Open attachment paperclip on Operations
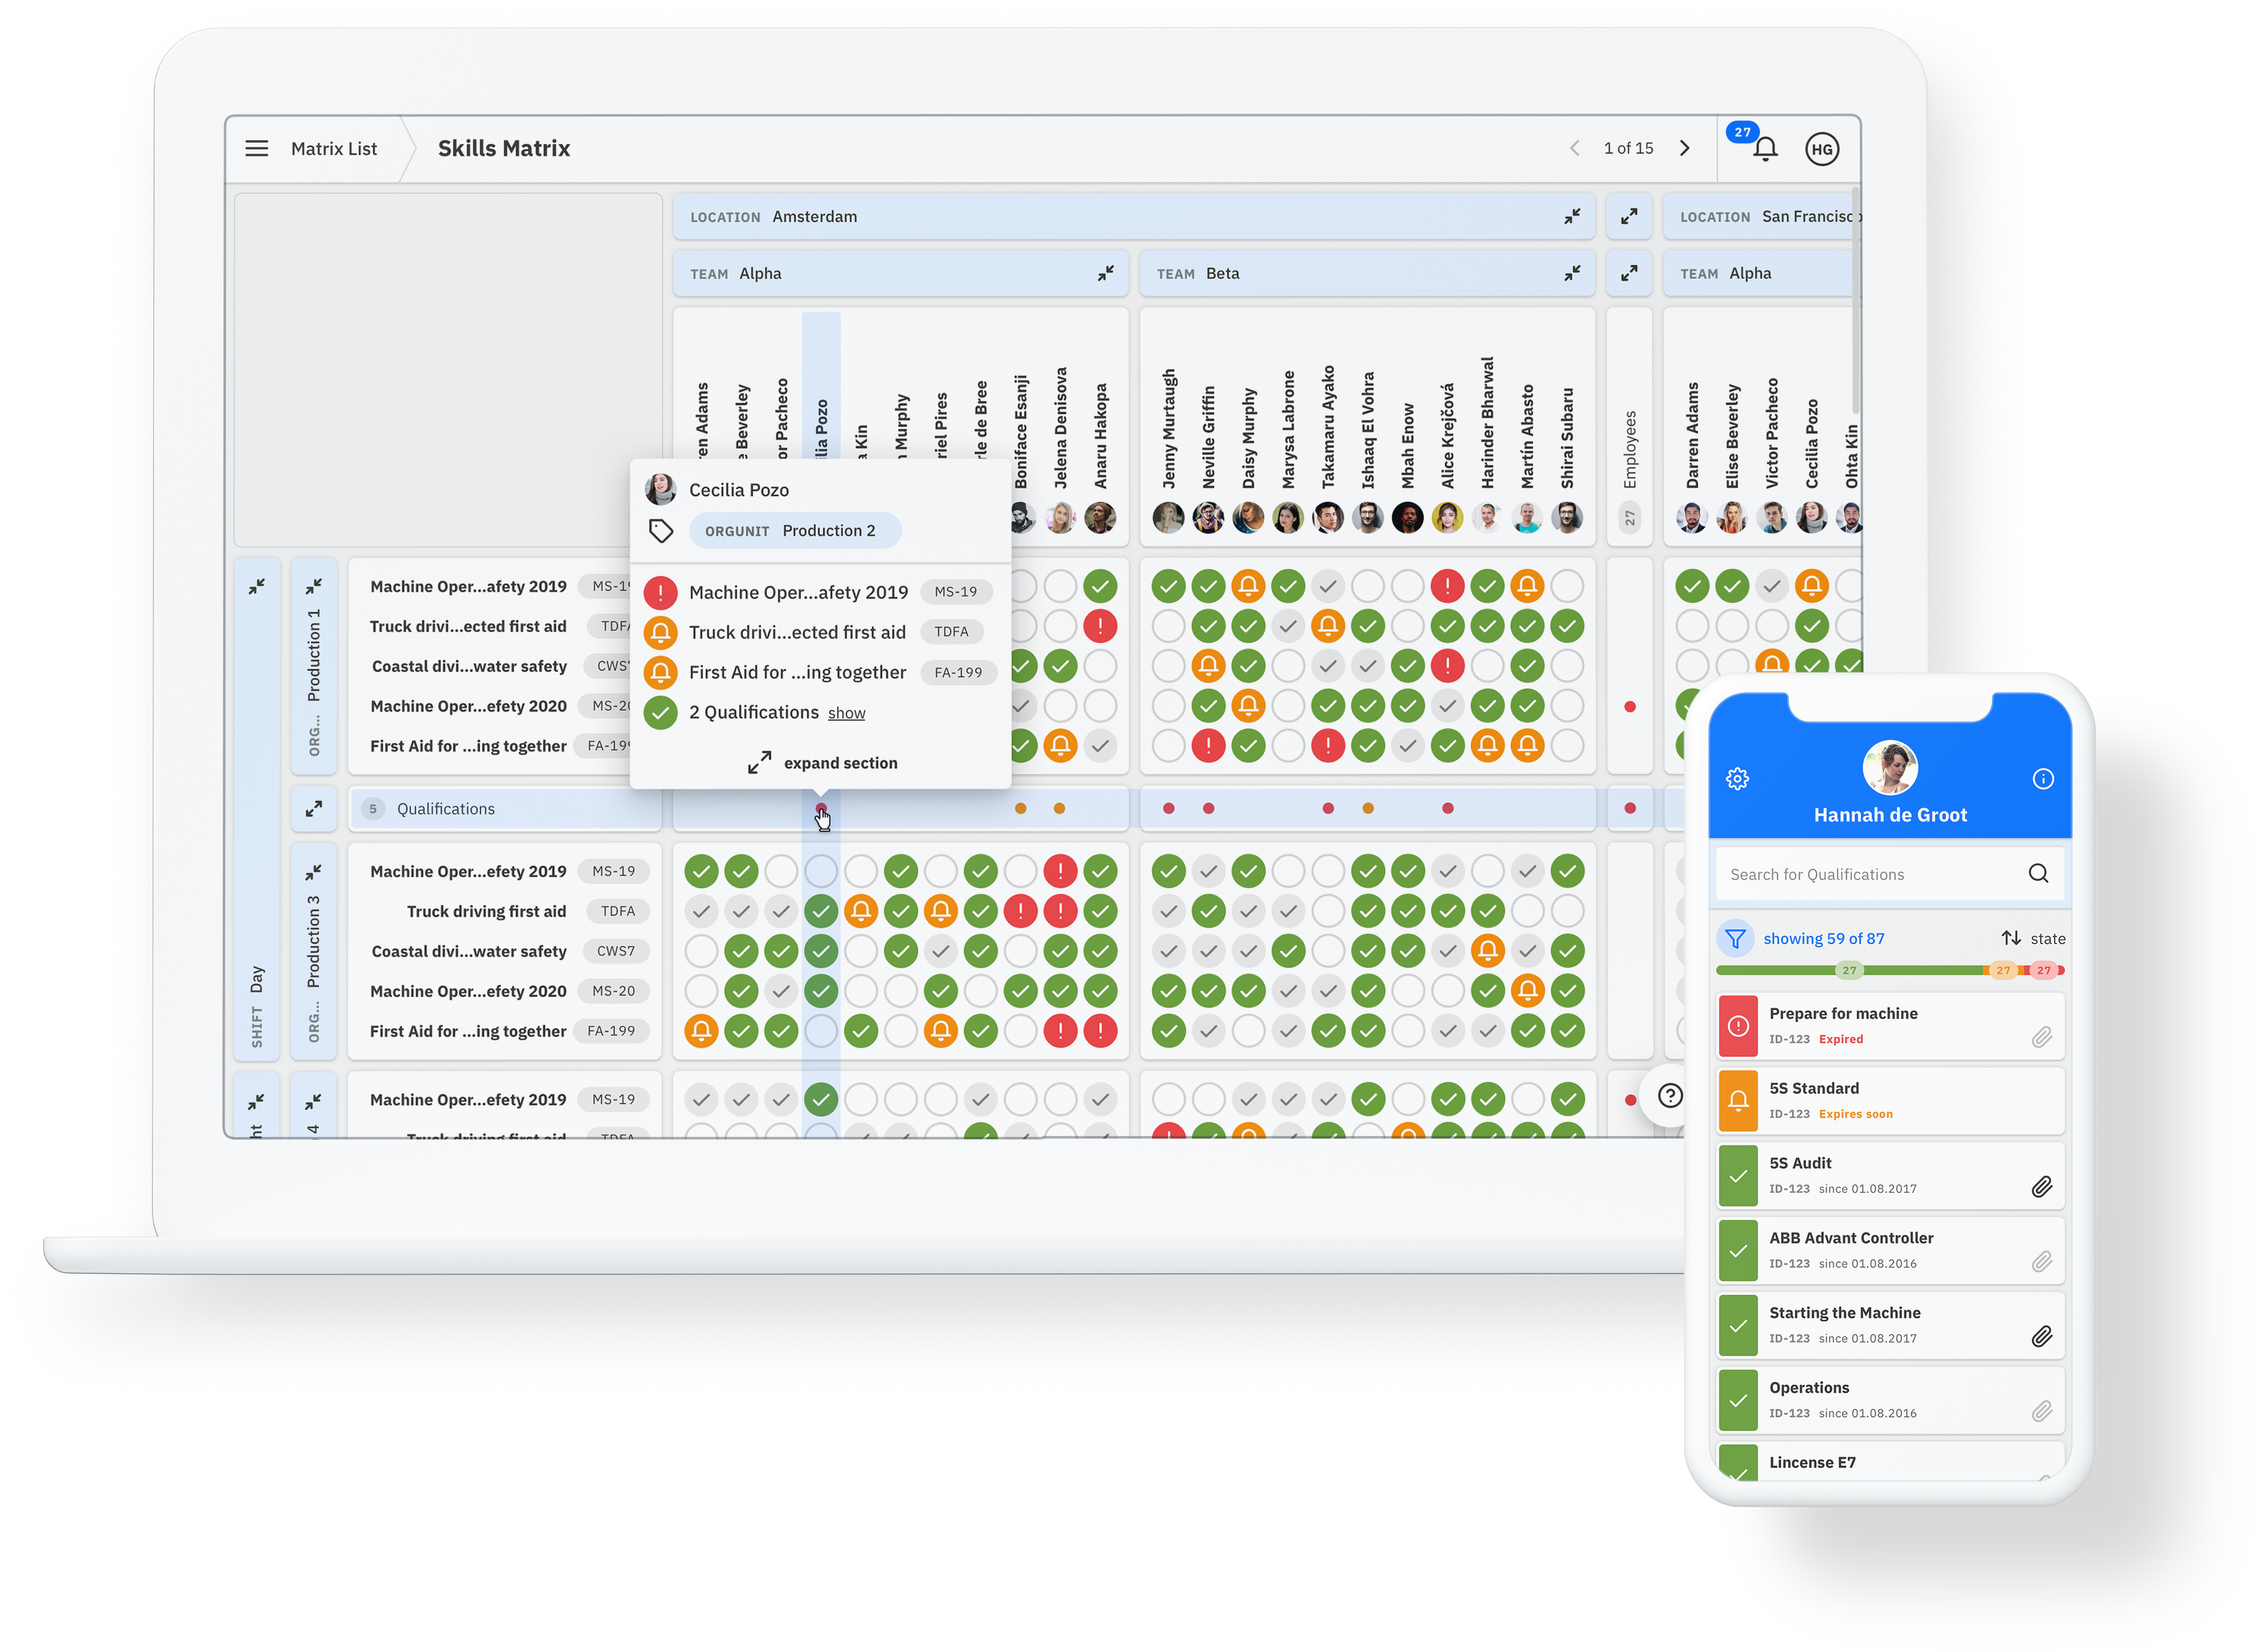The width and height of the screenshot is (2257, 1652). click(x=2042, y=1411)
